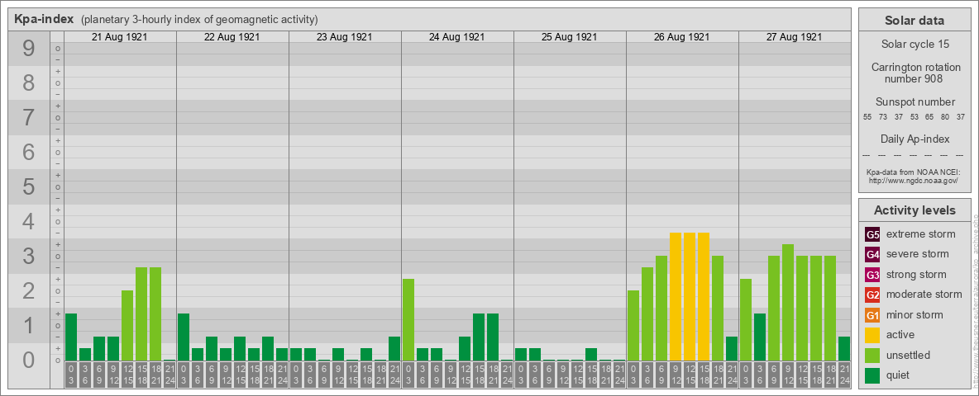Click the 24 Aug 1921 date header
This screenshot has width=979, height=396.
(x=457, y=37)
